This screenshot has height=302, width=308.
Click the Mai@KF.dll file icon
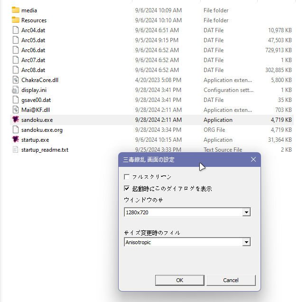click(15, 110)
